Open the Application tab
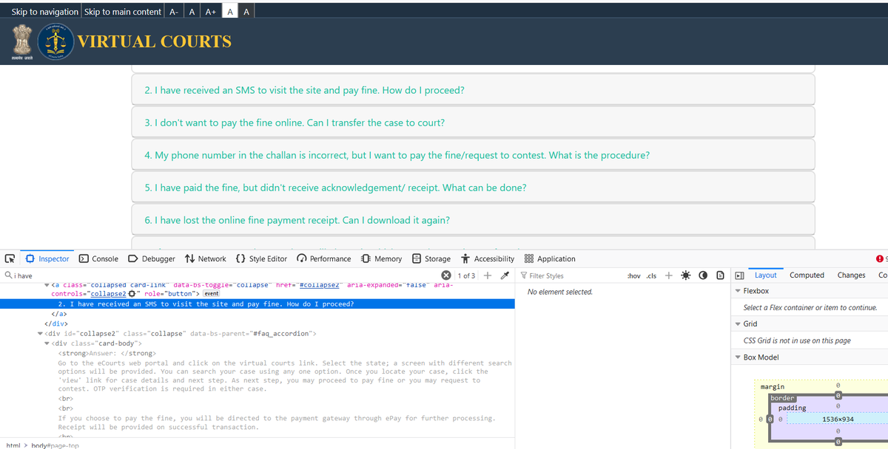Screen dimensions: 888x449 click(x=550, y=258)
